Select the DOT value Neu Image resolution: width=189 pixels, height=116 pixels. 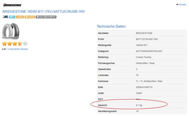[138, 99]
